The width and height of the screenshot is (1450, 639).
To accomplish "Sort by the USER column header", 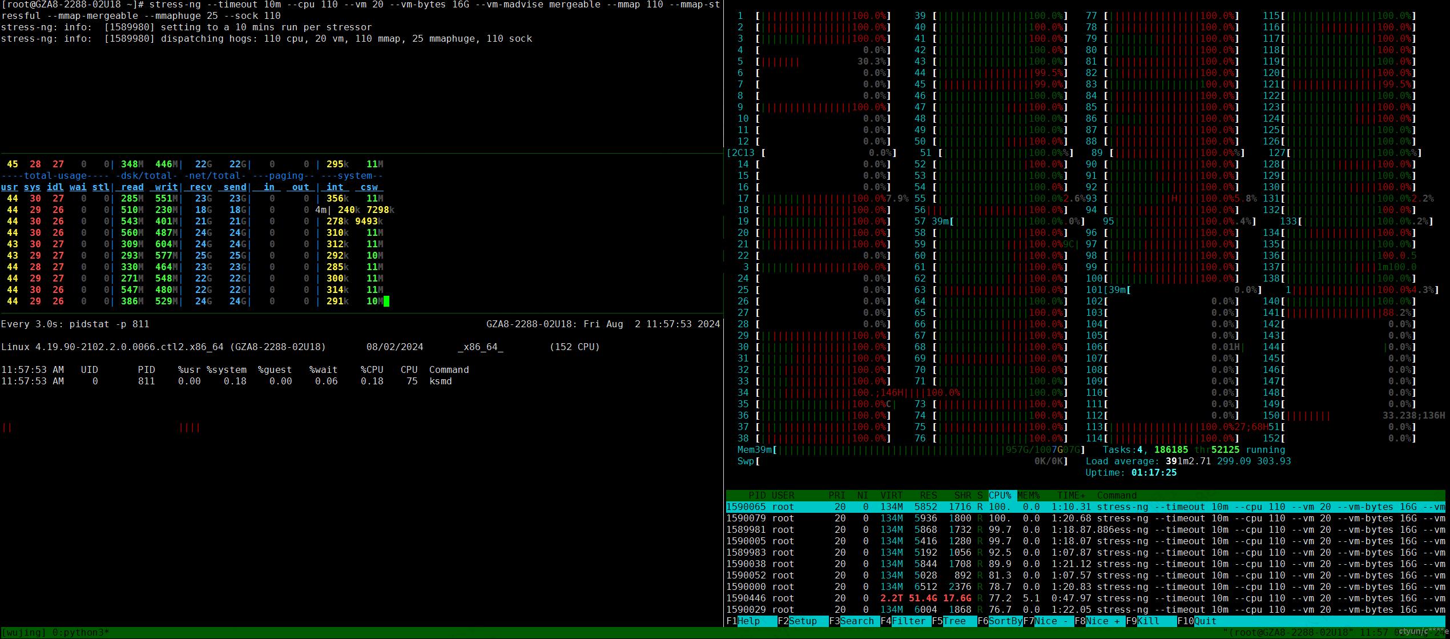I will (783, 495).
